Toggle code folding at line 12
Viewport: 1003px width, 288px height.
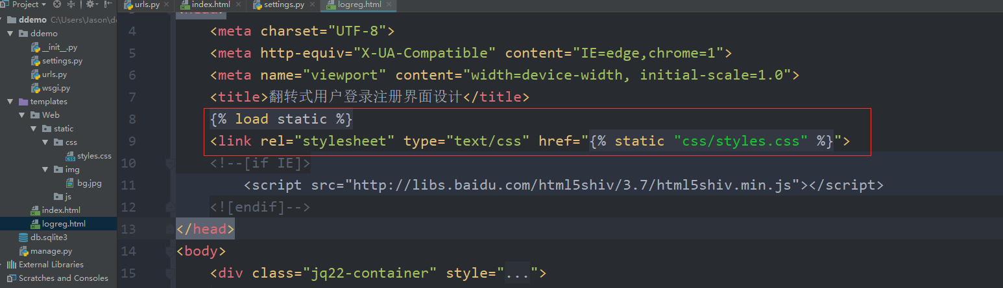point(169,207)
